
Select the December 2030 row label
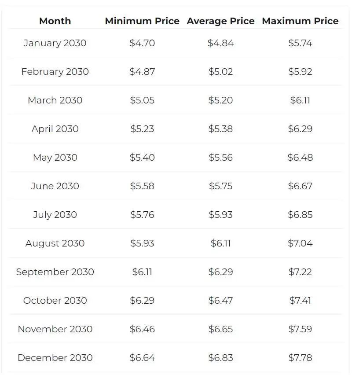(x=55, y=358)
